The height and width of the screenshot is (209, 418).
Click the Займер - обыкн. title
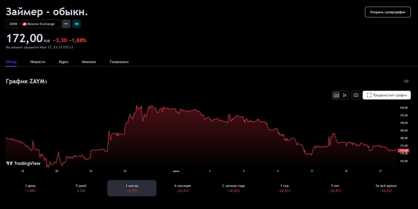[x=47, y=11]
